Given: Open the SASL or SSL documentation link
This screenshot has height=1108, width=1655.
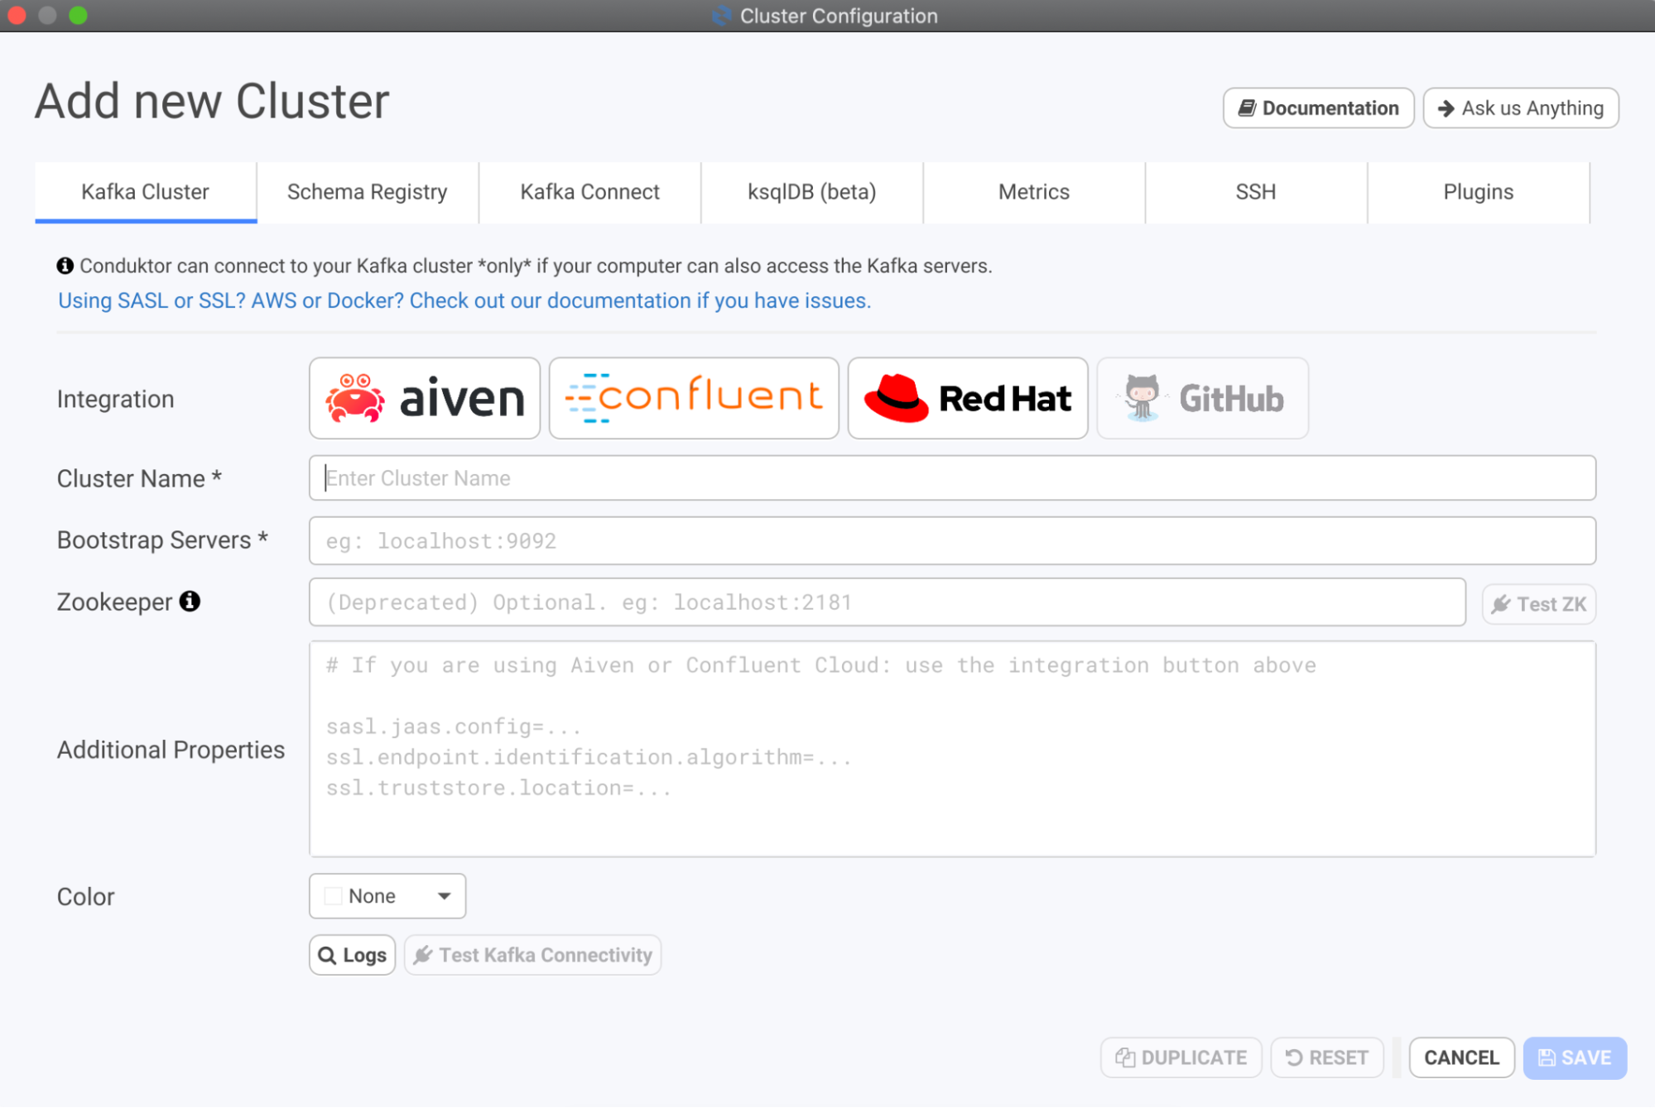Looking at the screenshot, I should pyautogui.click(x=464, y=300).
